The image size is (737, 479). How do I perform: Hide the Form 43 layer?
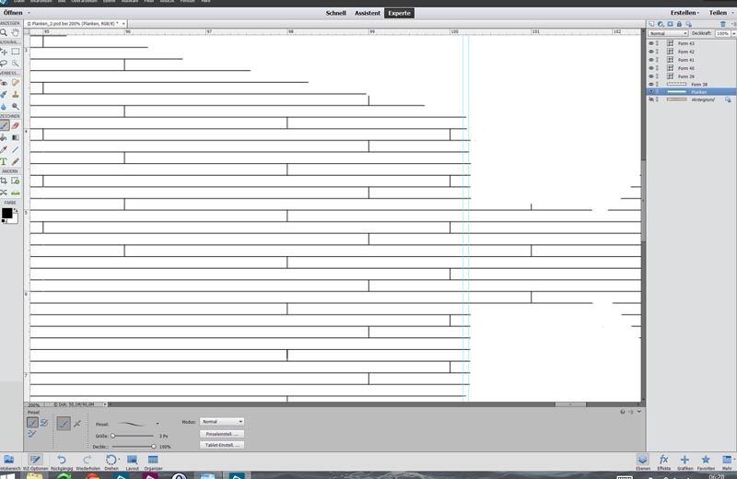coord(651,43)
